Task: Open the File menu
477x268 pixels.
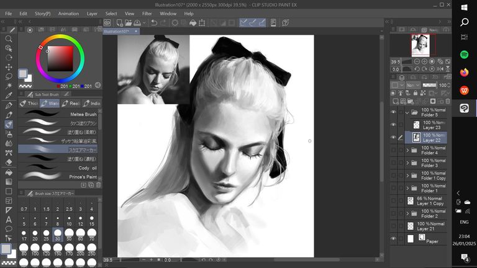Action: pyautogui.click(x=9, y=14)
